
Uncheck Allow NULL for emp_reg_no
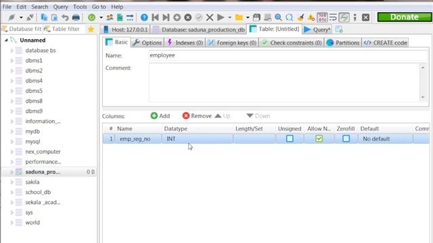[319, 138]
